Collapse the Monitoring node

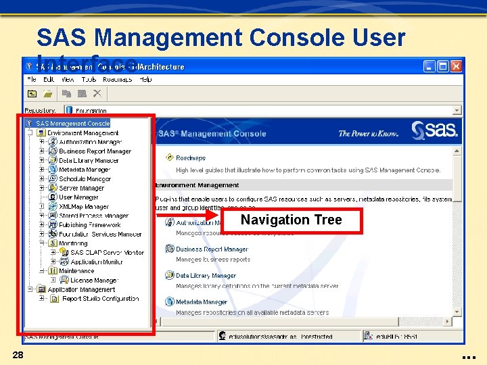coord(42,243)
